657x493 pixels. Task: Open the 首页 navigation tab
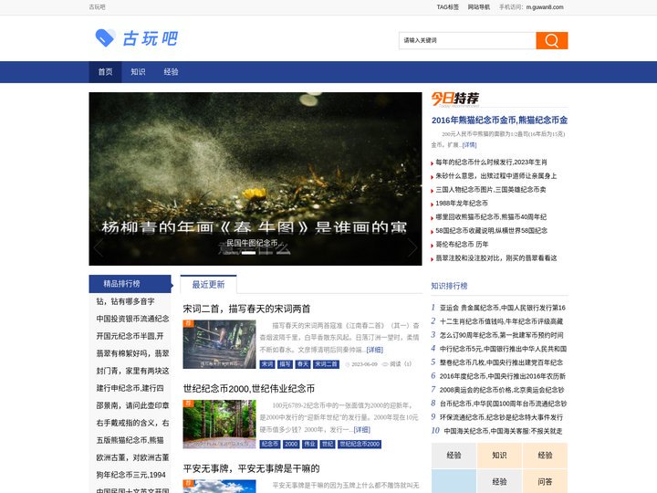[x=105, y=72]
